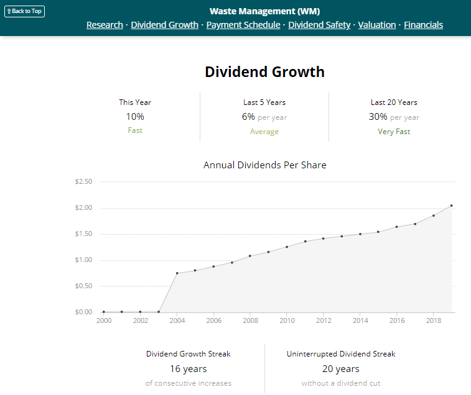Click the $1.00 y-axis label

pos(83,260)
